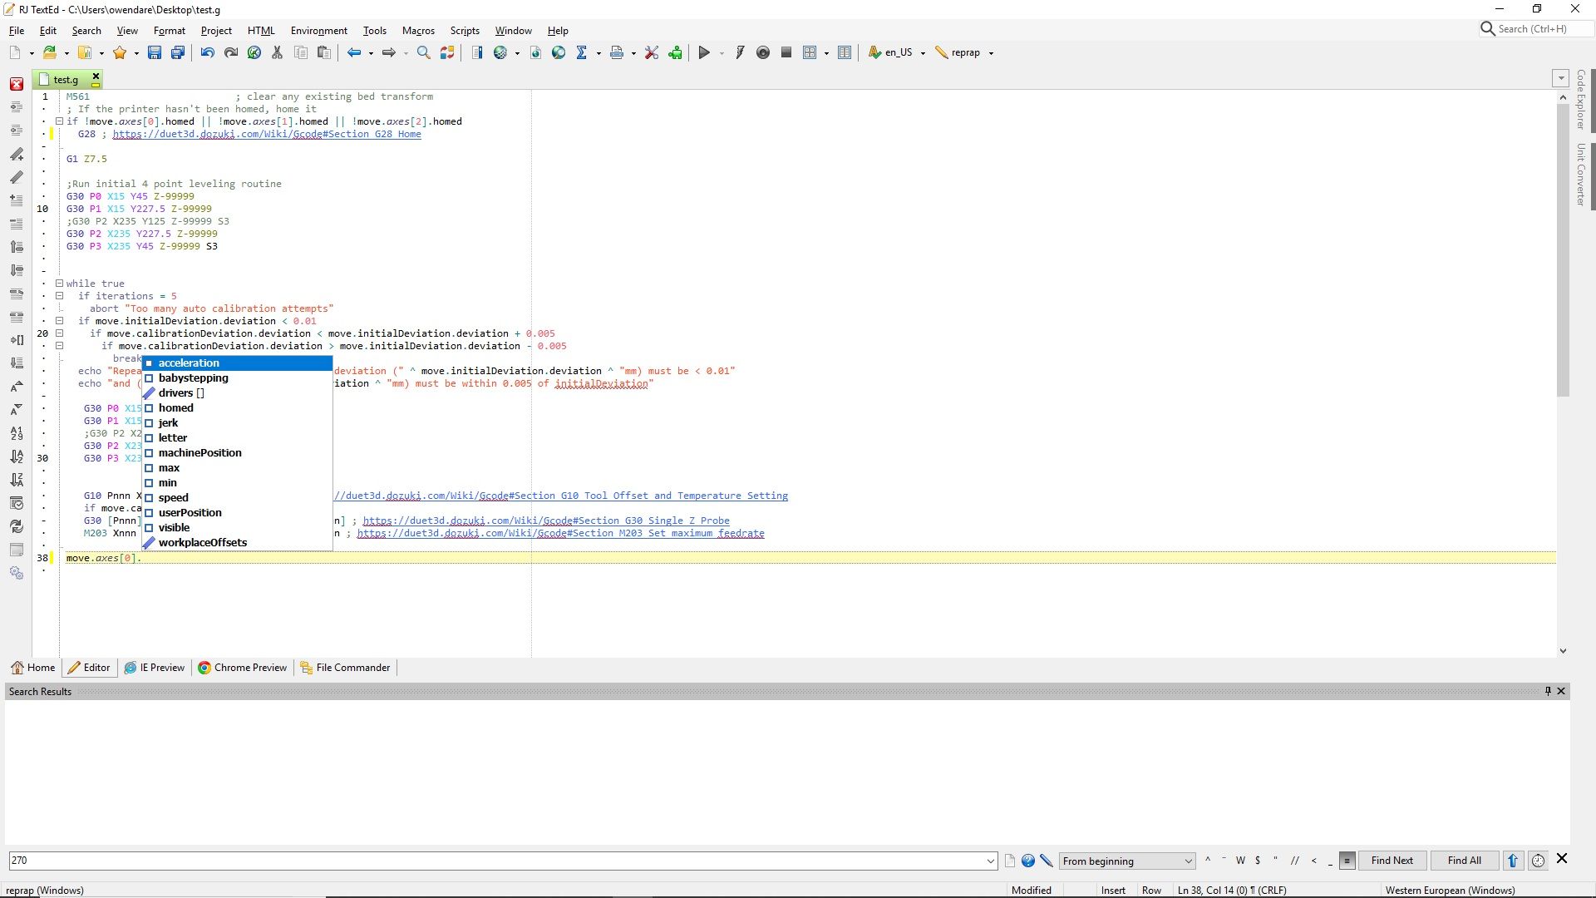Collapse the if iterations block
This screenshot has height=898, width=1596.
(x=59, y=296)
